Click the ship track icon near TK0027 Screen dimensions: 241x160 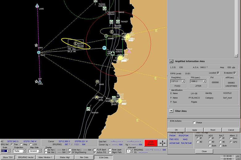118,22
